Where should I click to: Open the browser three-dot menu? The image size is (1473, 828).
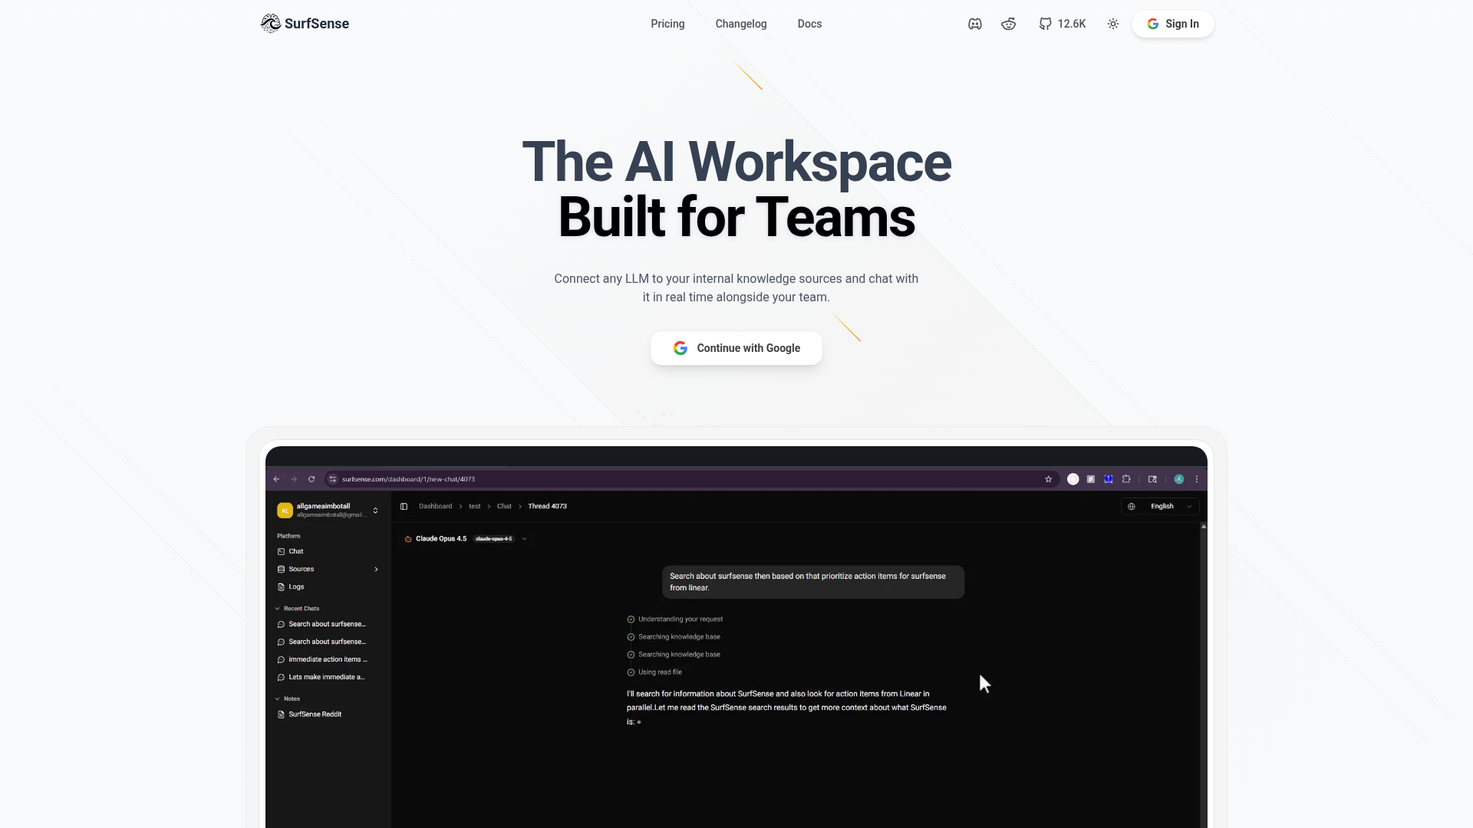pyautogui.click(x=1197, y=479)
